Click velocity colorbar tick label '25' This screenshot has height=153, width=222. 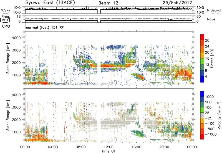[x=207, y=113]
